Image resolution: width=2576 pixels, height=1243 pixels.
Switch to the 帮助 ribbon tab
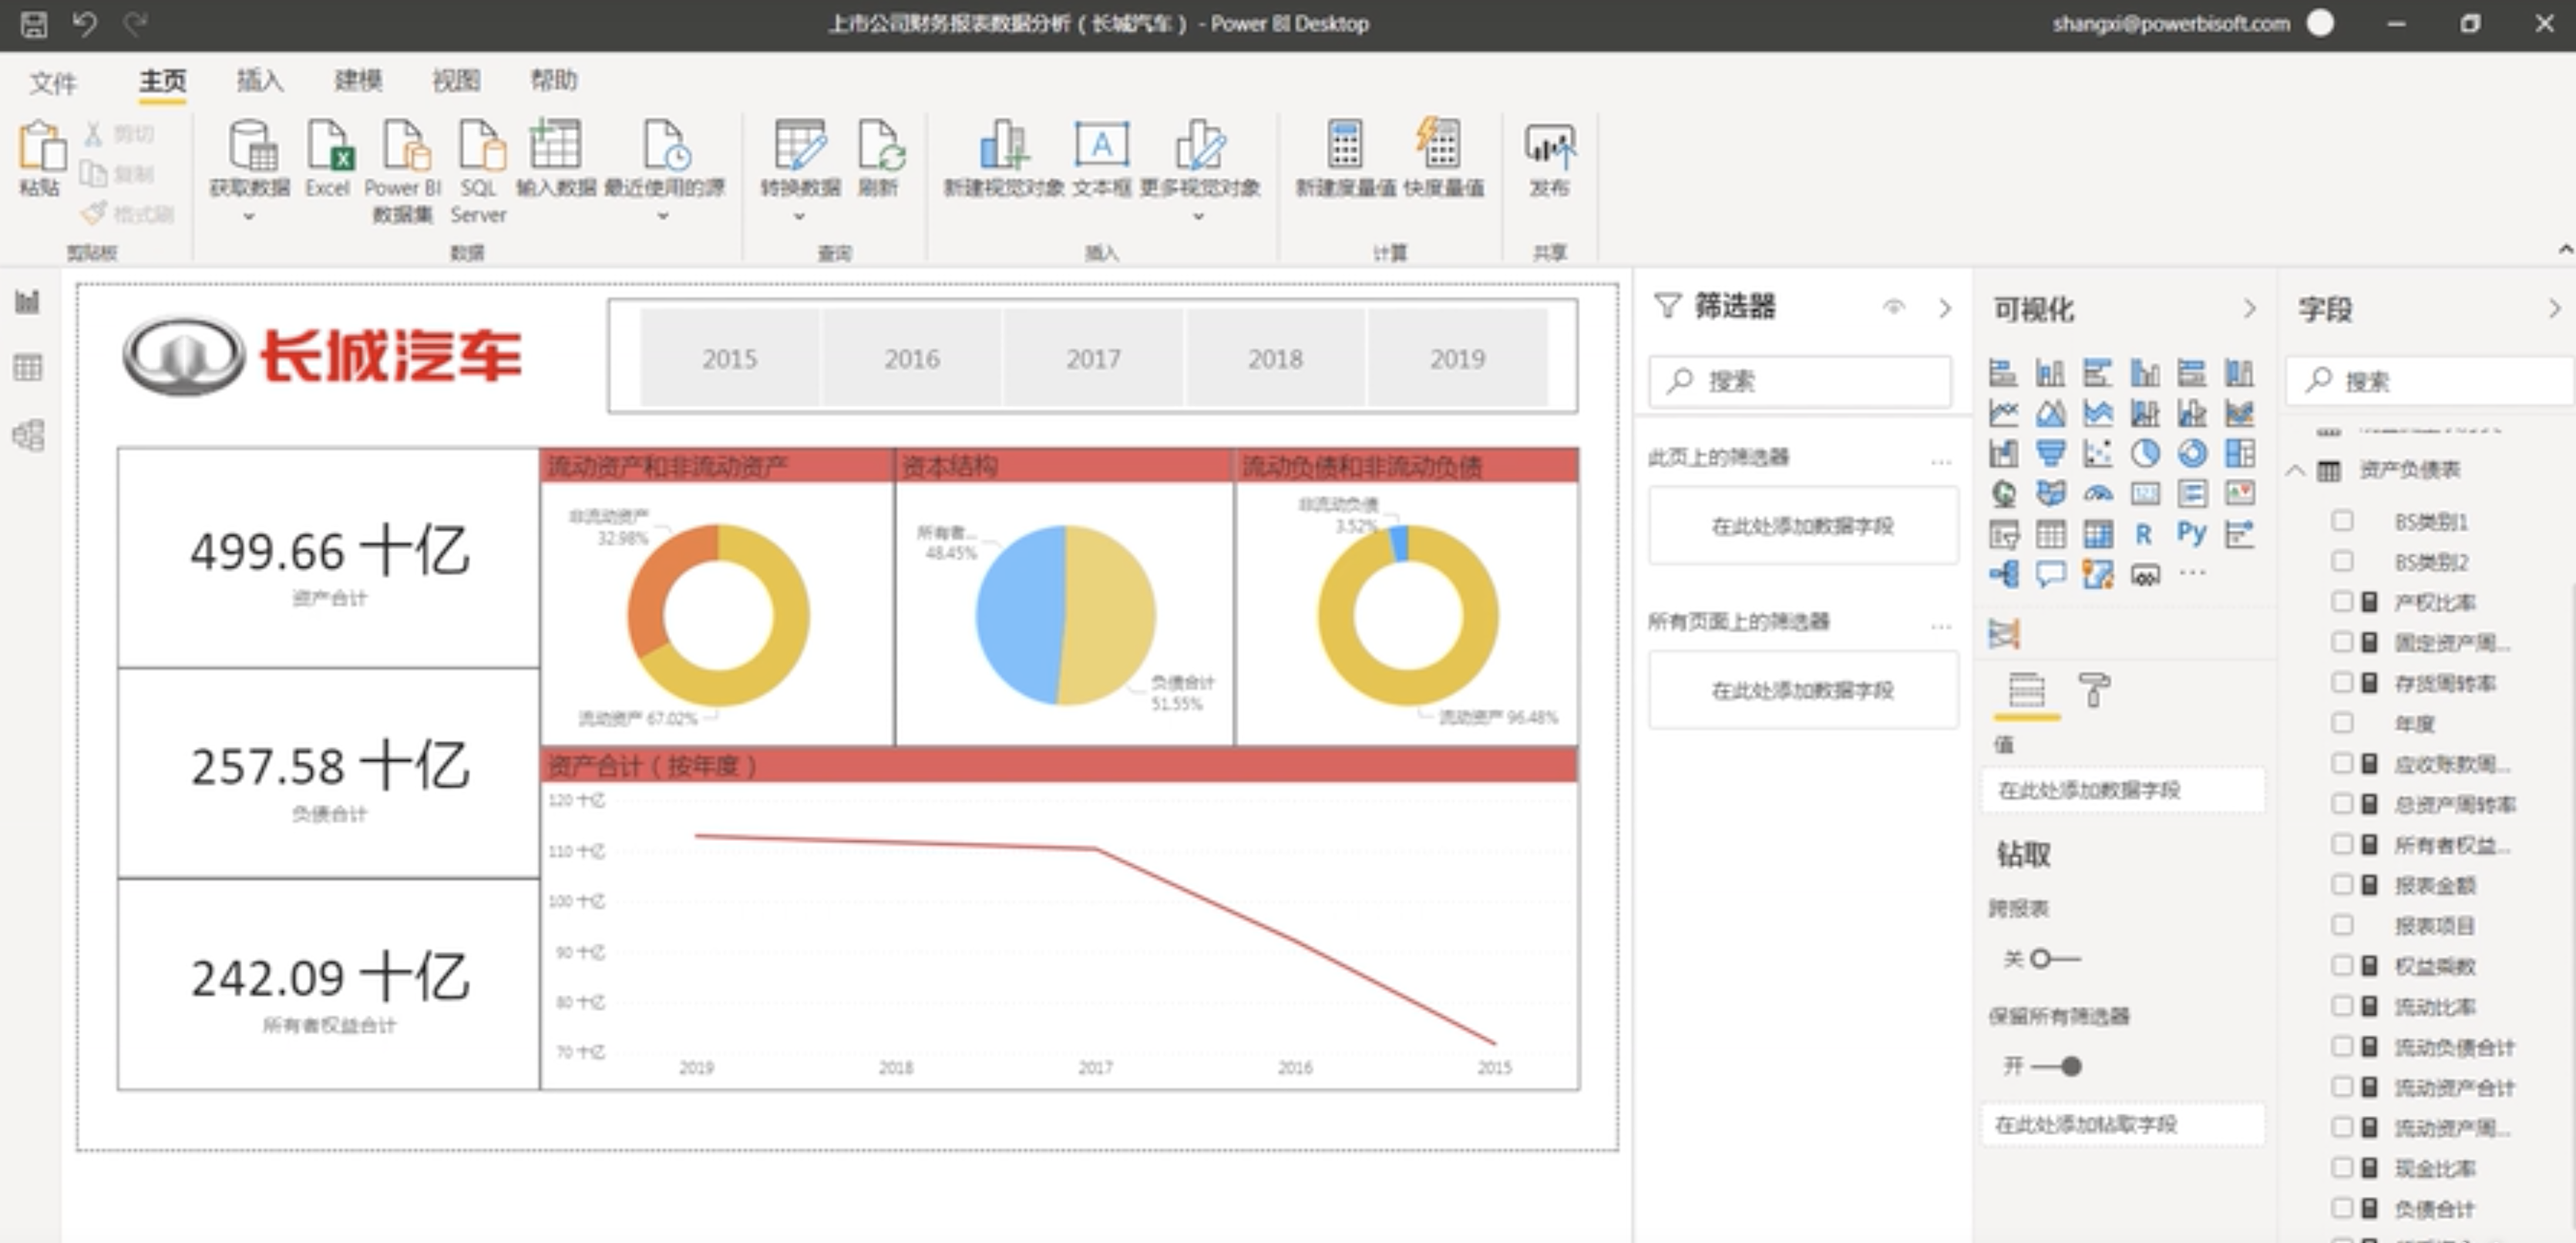[x=554, y=80]
